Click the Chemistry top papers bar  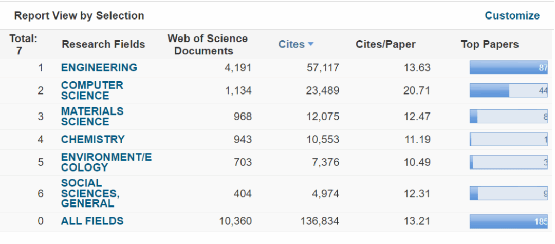pyautogui.click(x=508, y=139)
